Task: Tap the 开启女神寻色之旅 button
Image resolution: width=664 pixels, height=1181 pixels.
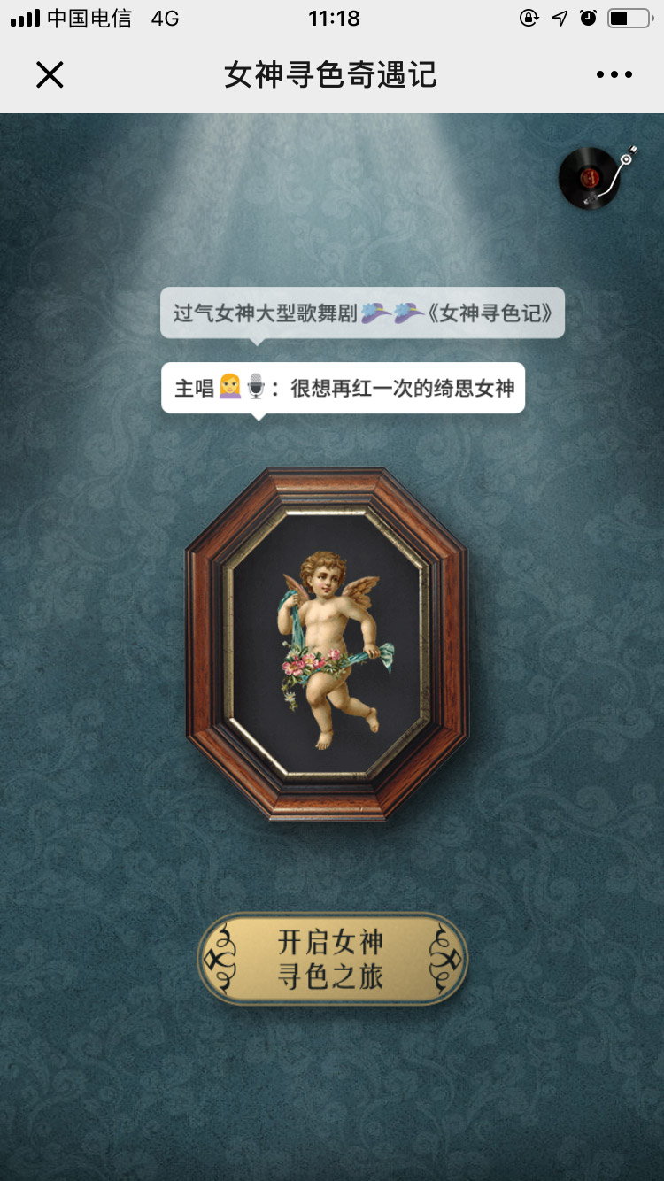Action: [332, 959]
